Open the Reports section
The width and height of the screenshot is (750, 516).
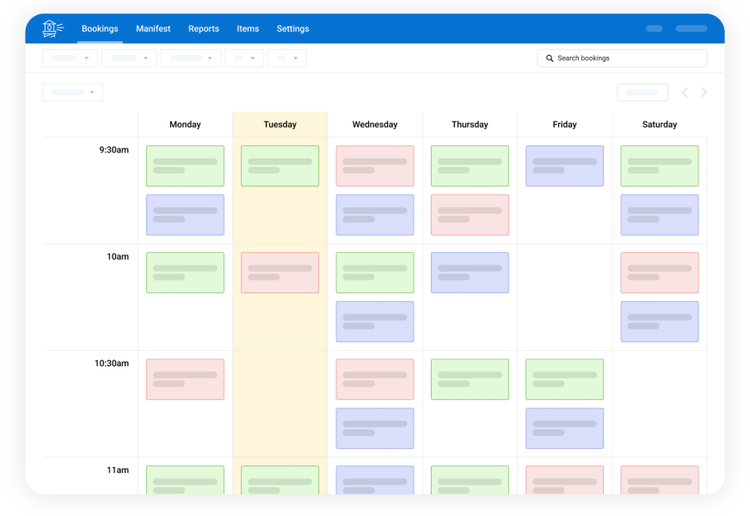pos(204,28)
